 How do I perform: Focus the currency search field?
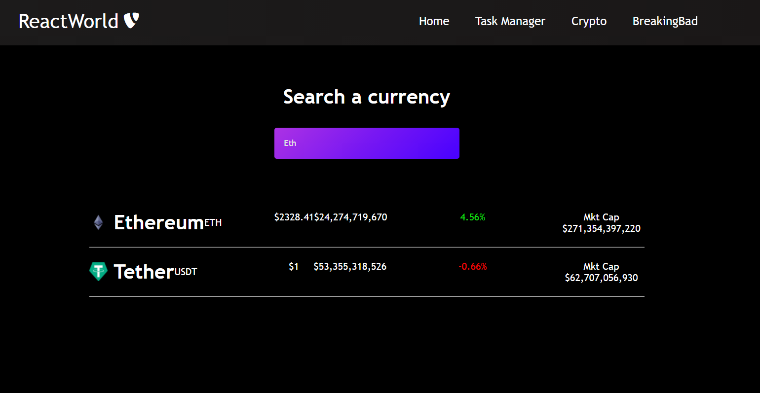(x=367, y=143)
